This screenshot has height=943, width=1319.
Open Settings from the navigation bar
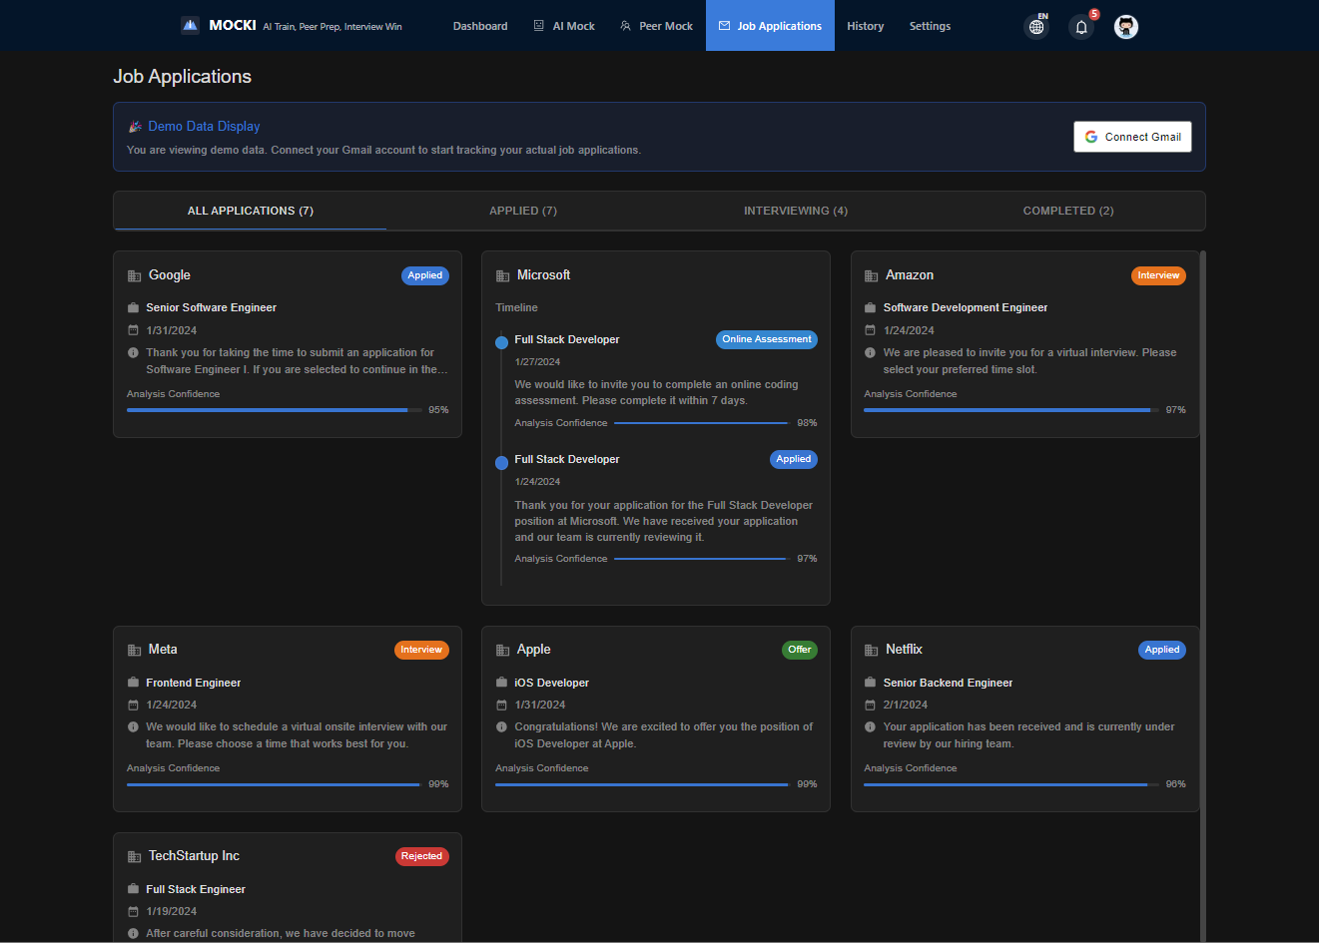929,26
